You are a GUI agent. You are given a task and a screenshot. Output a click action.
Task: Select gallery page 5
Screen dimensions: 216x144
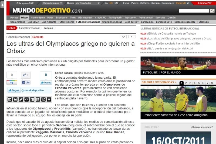[x=199, y=83]
